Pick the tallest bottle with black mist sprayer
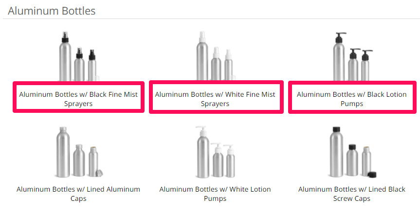 [x=65, y=56]
